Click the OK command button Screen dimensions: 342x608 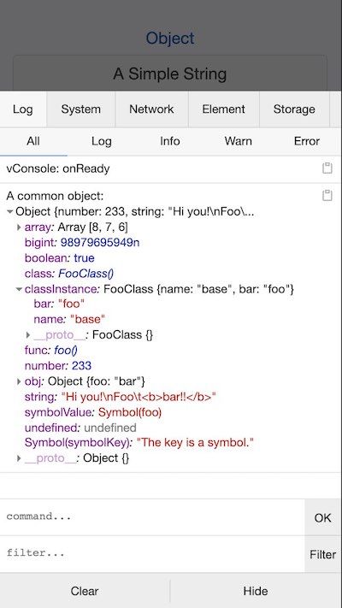click(323, 517)
